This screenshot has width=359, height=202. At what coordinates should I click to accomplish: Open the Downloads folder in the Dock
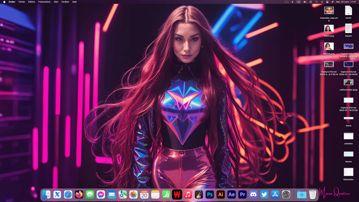(x=302, y=194)
